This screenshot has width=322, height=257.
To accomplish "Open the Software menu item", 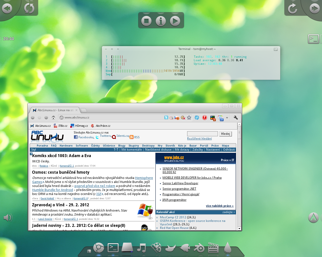I will click(82, 146).
